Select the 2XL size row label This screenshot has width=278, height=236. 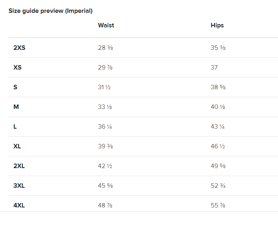click(19, 166)
